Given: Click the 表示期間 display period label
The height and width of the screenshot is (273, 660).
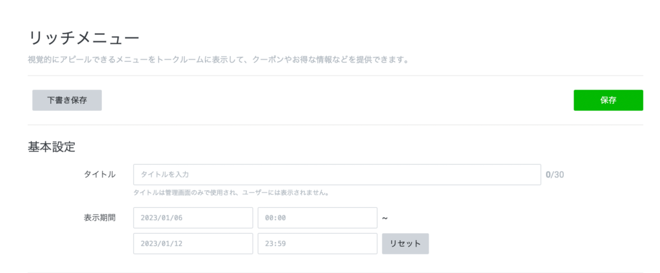Looking at the screenshot, I should [x=99, y=217].
